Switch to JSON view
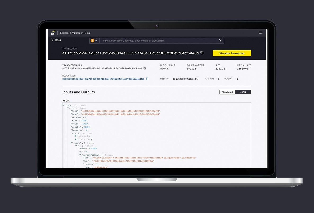The width and height of the screenshot is (314, 213). (243, 92)
